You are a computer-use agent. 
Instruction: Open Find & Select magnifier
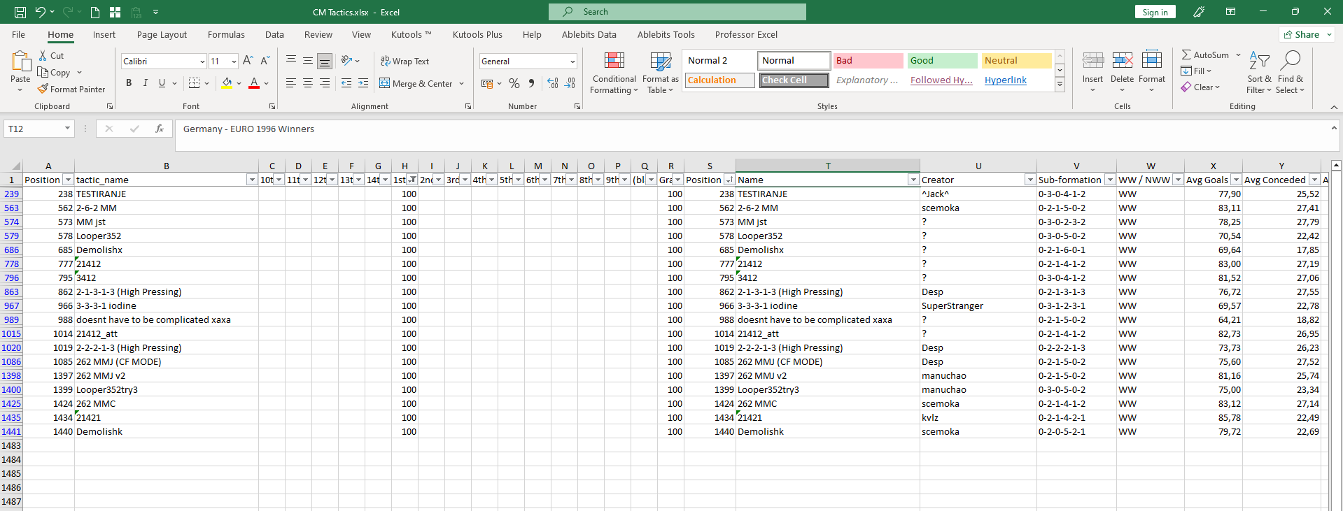(x=1290, y=61)
